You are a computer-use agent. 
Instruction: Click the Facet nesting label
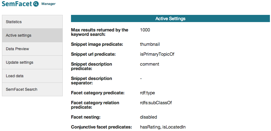pyautogui.click(x=85, y=117)
